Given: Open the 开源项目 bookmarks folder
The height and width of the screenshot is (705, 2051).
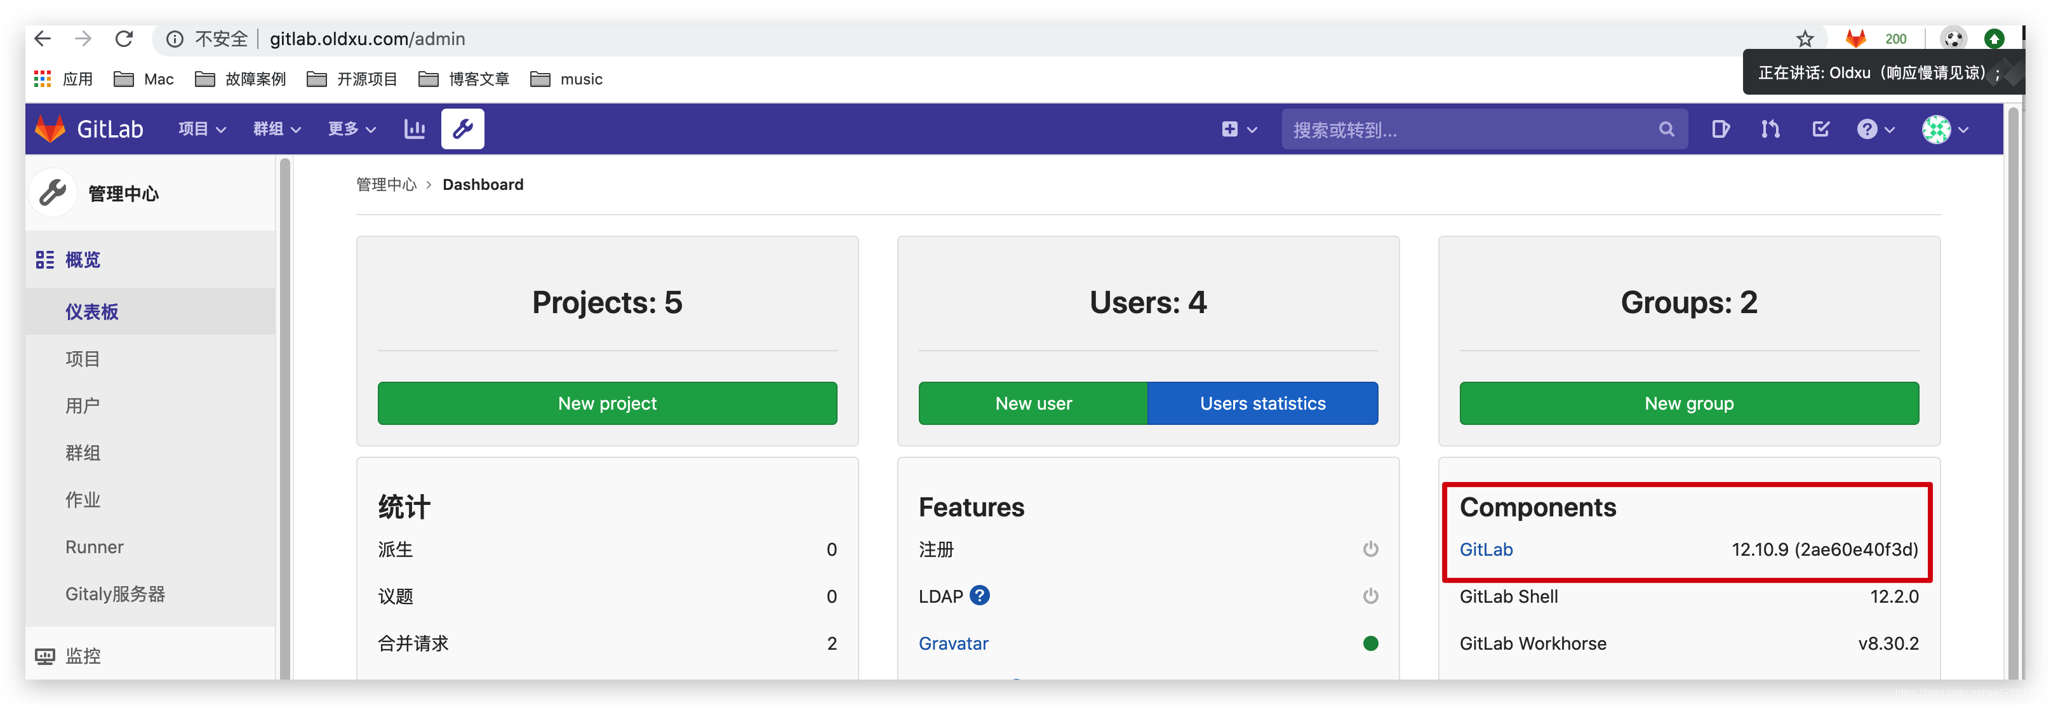Looking at the screenshot, I should (352, 79).
